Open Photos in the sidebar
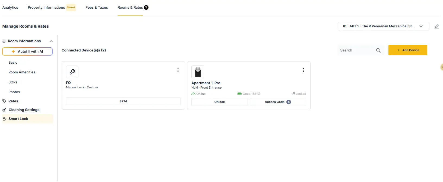The width and height of the screenshot is (443, 182). [14, 92]
